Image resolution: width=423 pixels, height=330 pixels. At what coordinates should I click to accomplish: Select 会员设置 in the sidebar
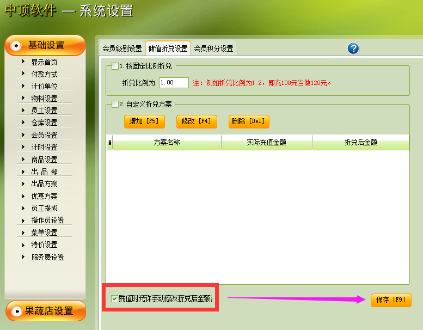pos(45,135)
